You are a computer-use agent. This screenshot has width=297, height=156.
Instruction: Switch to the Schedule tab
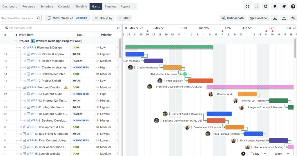click(47, 6)
